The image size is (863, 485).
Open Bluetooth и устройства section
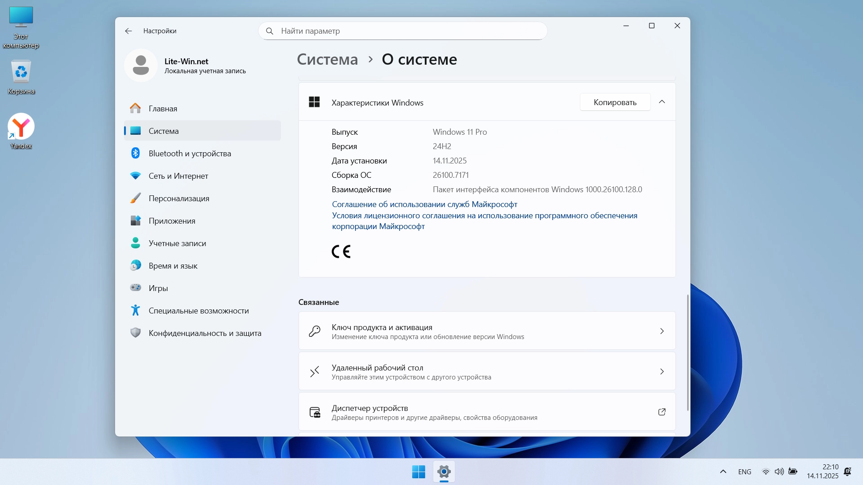(189, 154)
